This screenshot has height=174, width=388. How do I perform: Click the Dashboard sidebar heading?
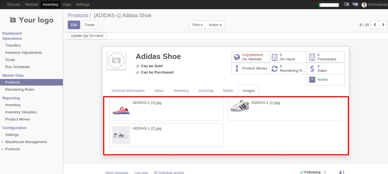click(12, 33)
